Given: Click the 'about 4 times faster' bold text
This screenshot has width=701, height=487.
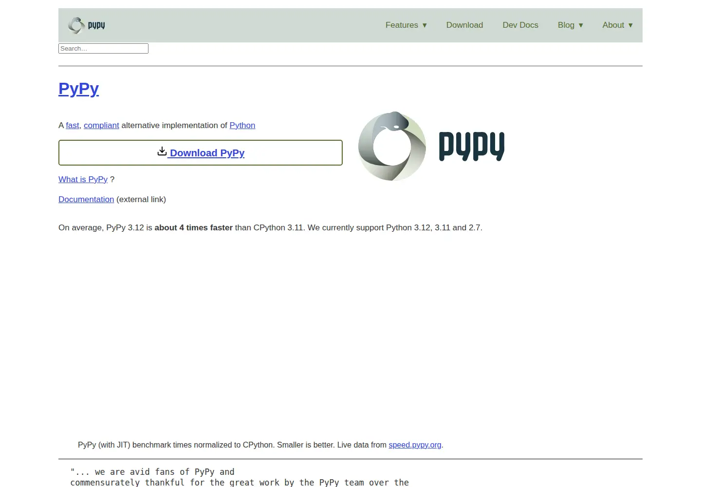Looking at the screenshot, I should [194, 228].
